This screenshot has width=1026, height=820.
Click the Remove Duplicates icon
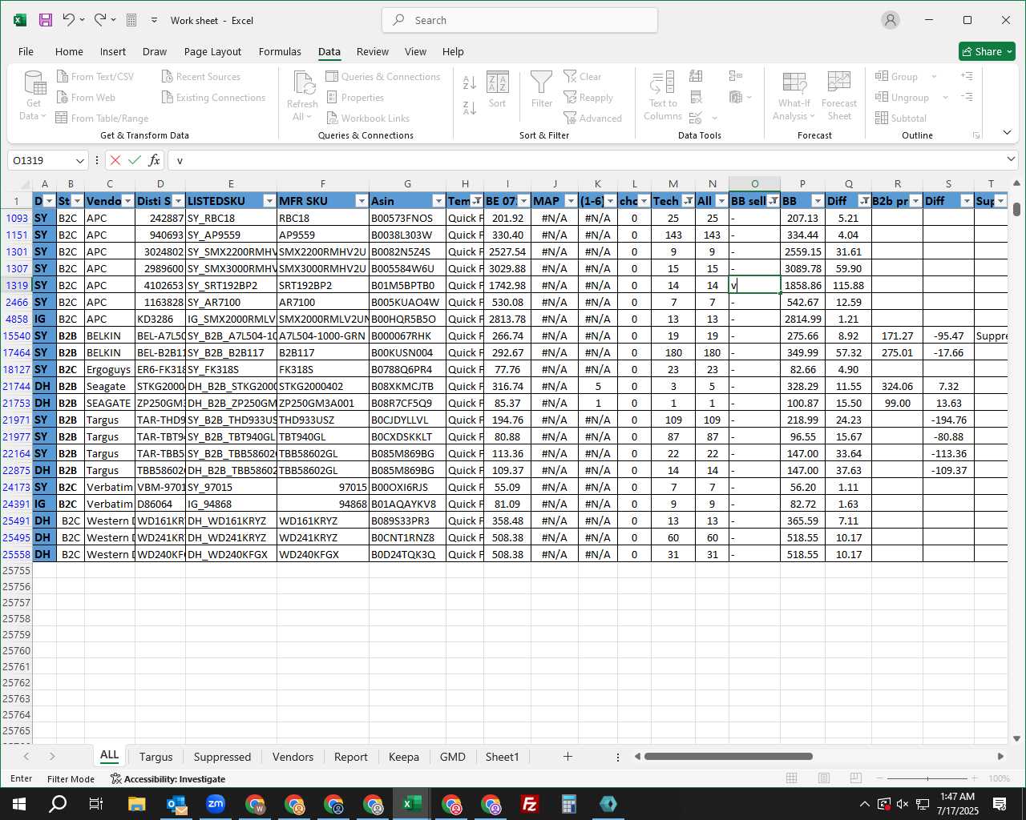[x=696, y=97]
